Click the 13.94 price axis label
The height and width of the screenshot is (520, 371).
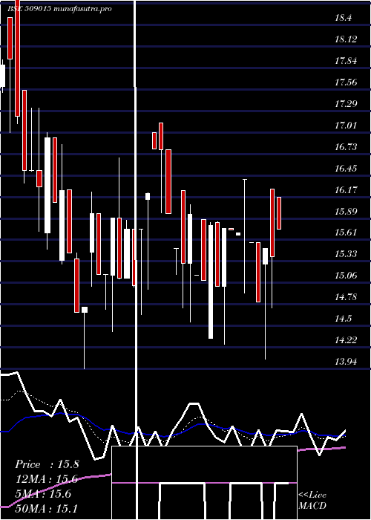tap(346, 362)
